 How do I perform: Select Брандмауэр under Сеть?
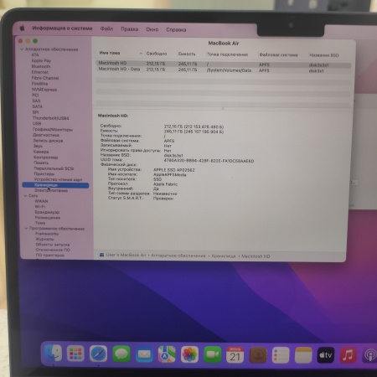click(47, 212)
